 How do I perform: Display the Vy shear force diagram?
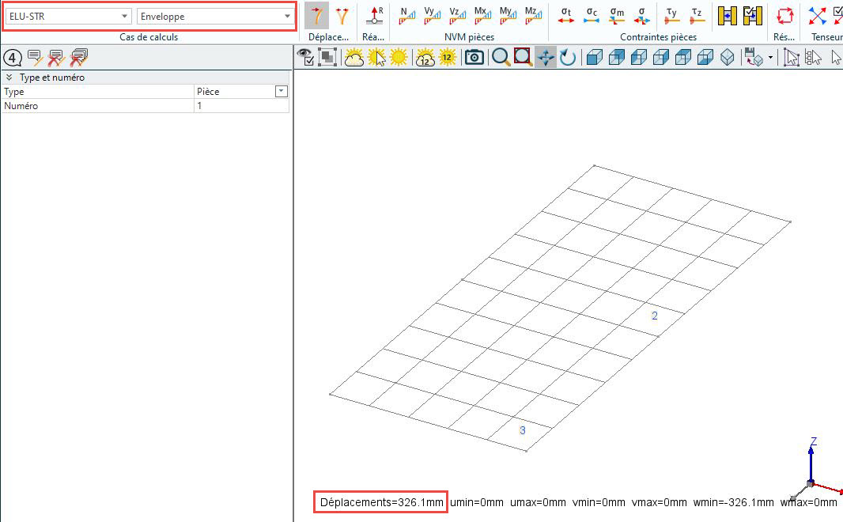pos(433,15)
